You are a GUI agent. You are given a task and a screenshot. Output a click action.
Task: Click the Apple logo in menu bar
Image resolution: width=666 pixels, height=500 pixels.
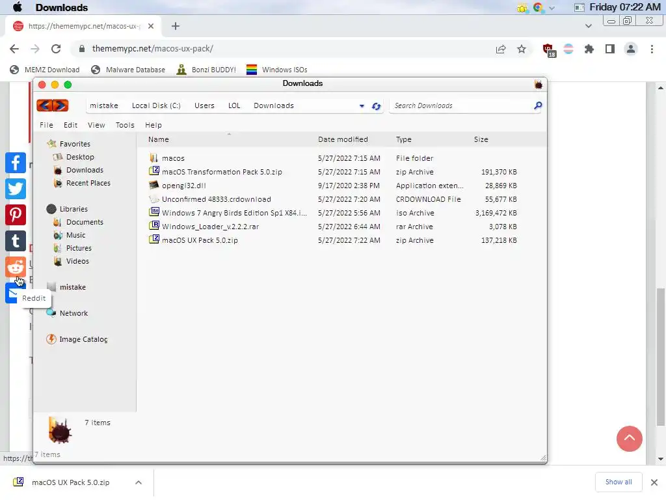[x=18, y=7]
